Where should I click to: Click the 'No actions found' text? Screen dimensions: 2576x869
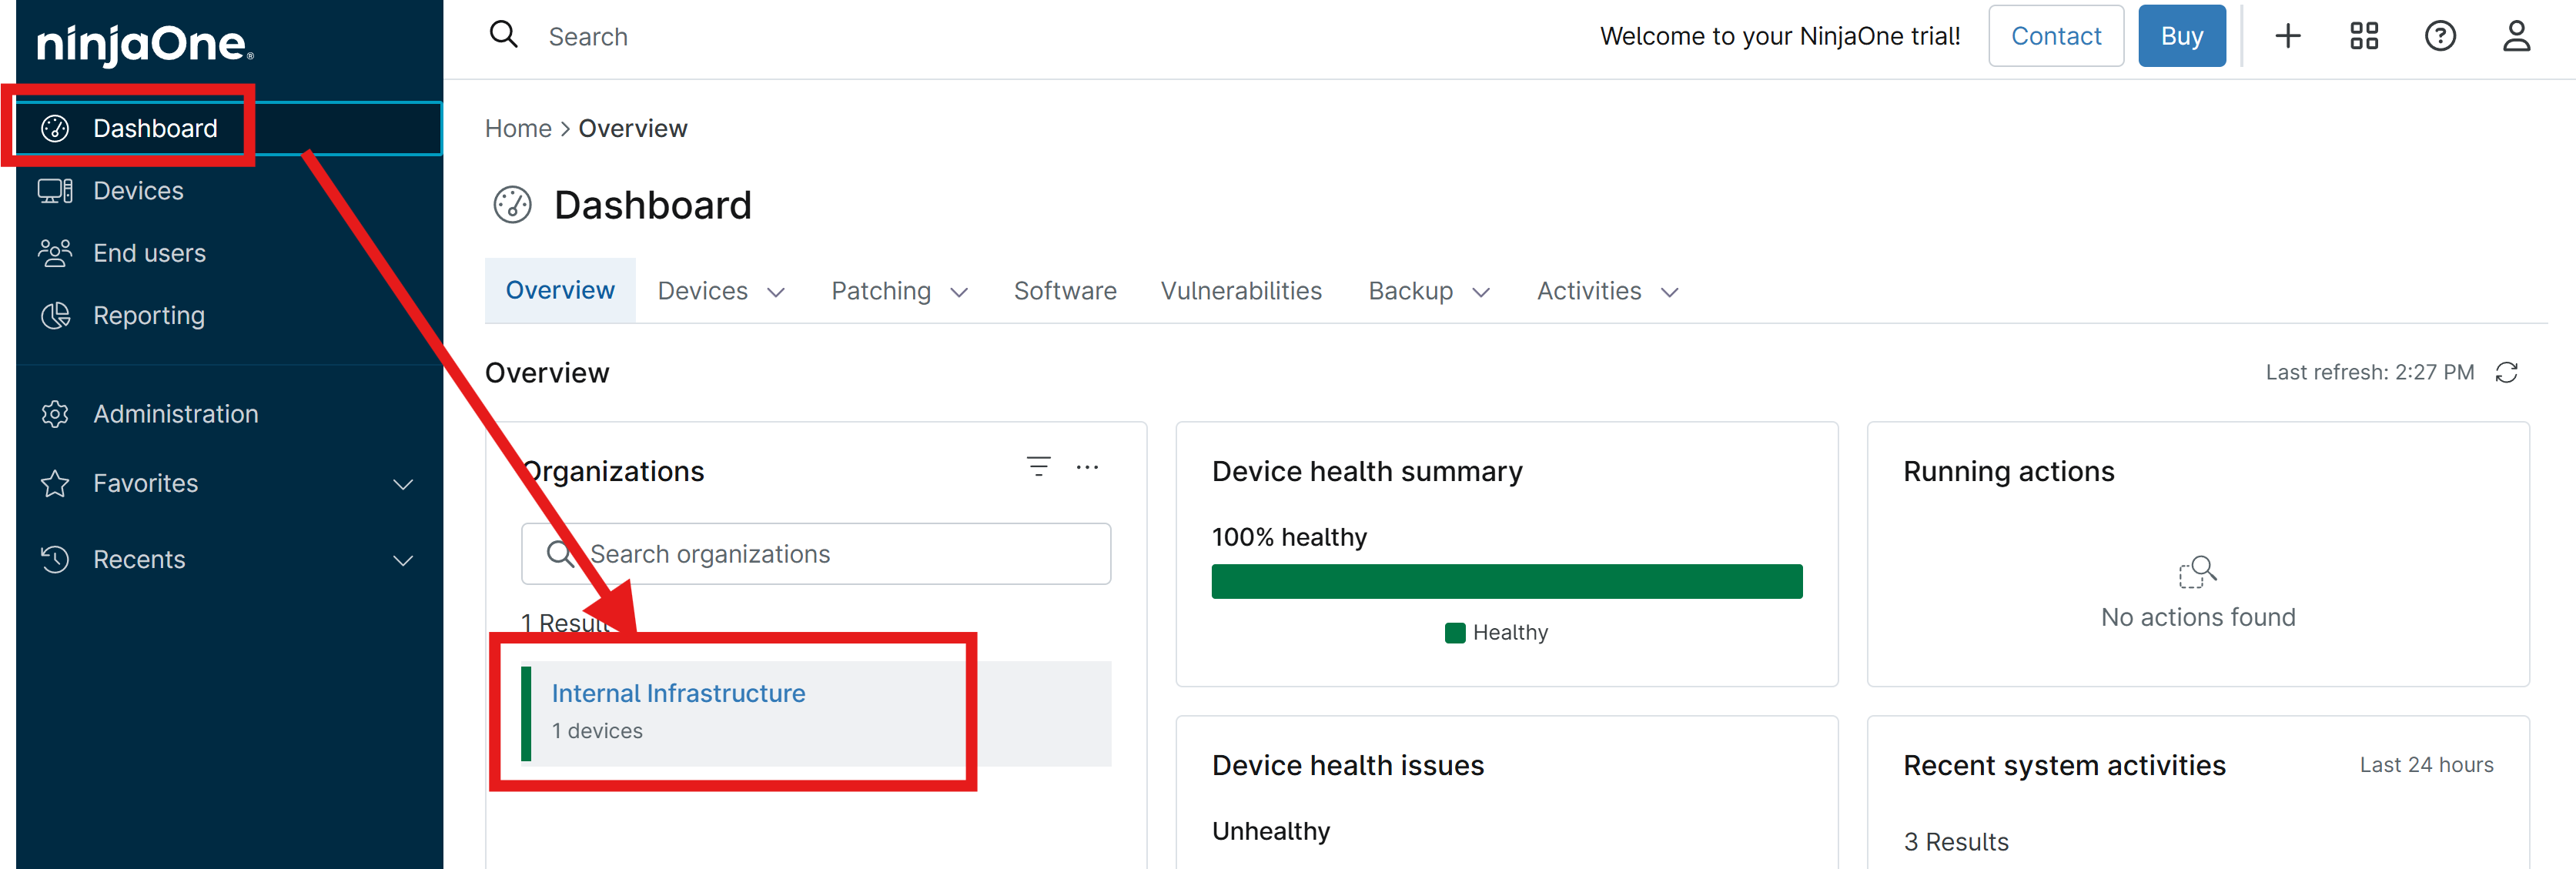coord(2198,617)
